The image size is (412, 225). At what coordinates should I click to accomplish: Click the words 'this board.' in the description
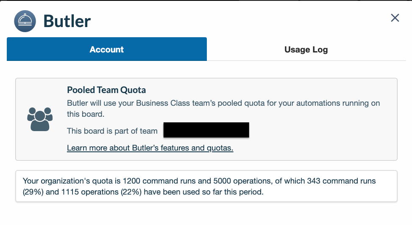tap(86, 114)
